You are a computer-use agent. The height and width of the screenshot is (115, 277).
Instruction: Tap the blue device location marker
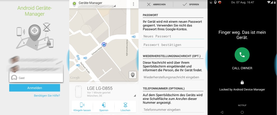tap(104, 44)
